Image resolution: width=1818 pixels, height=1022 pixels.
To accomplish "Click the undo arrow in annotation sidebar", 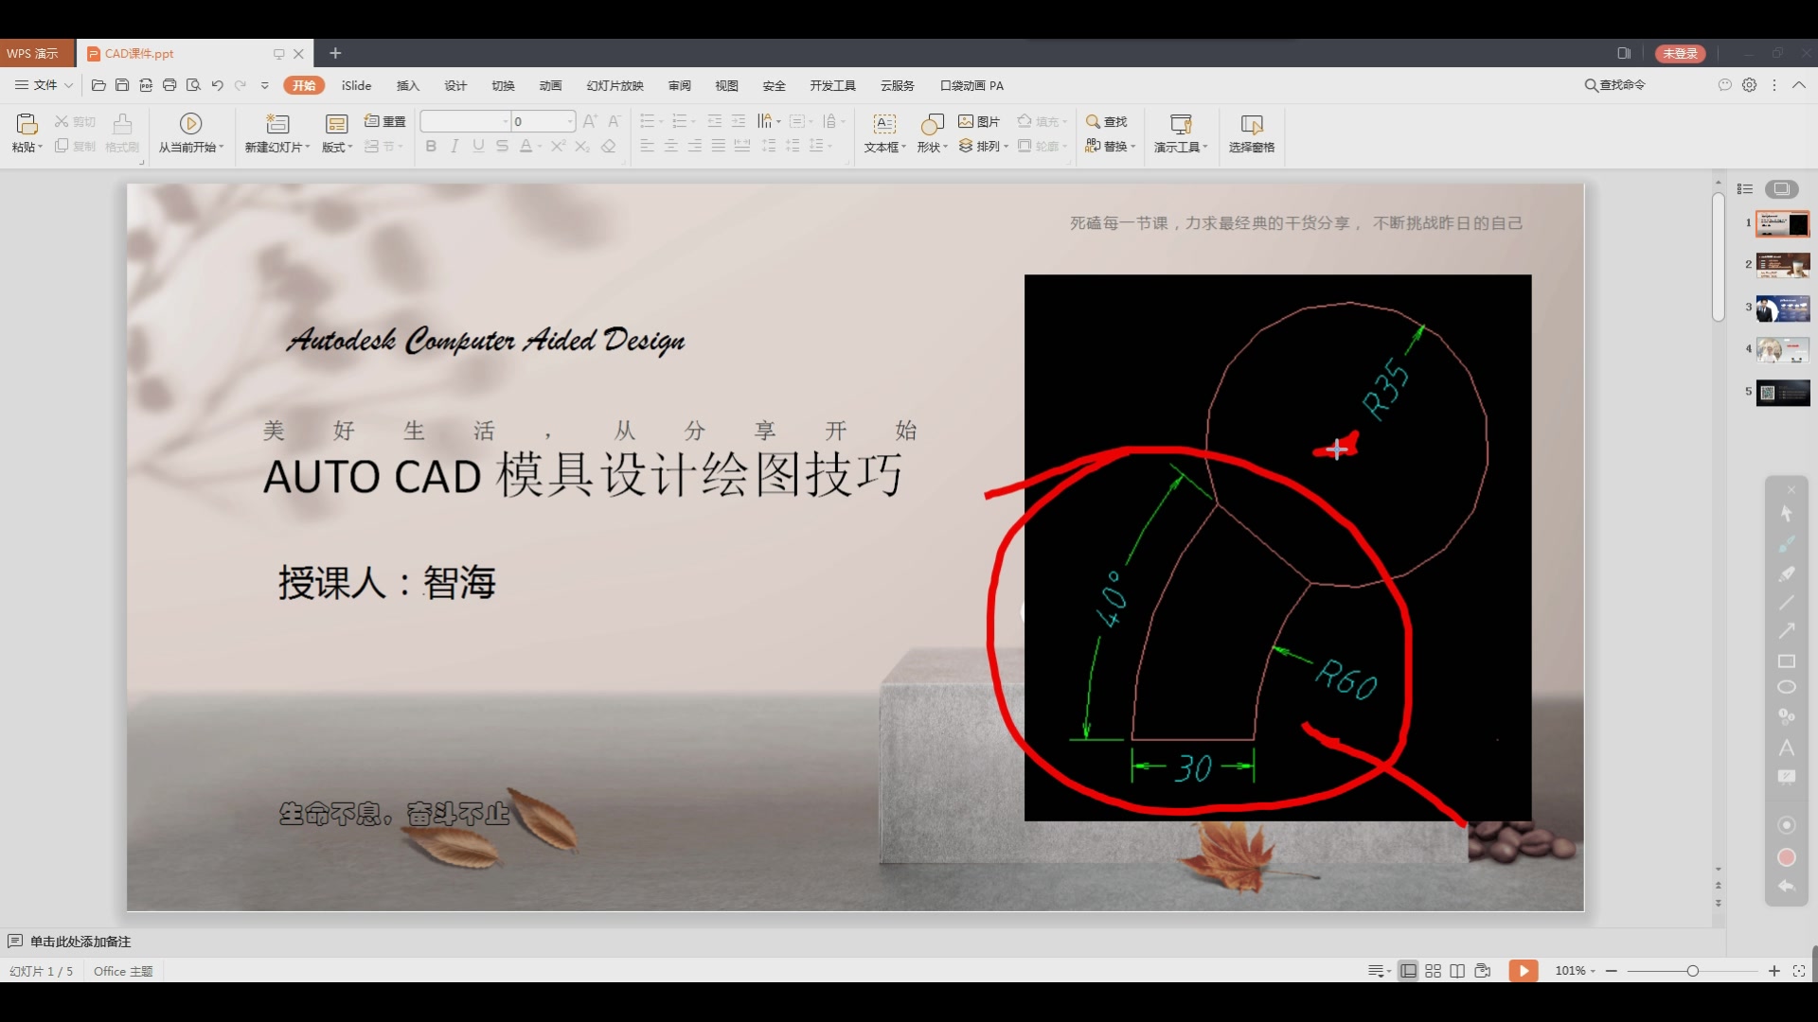I will pyautogui.click(x=1787, y=887).
